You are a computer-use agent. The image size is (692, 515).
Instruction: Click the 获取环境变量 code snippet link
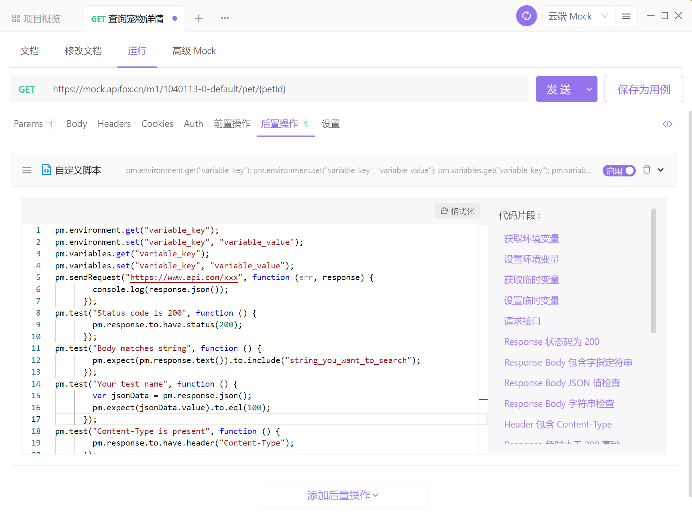point(531,238)
